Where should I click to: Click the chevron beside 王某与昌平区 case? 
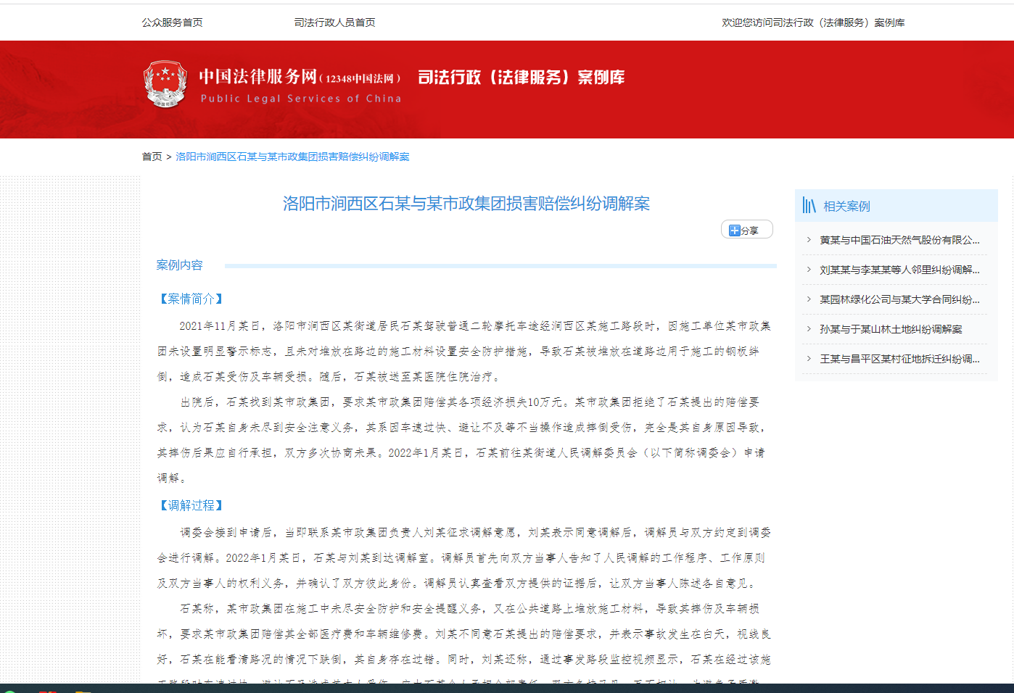[x=809, y=359]
